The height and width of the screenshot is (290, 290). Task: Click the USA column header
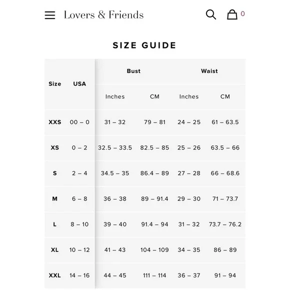tap(79, 84)
